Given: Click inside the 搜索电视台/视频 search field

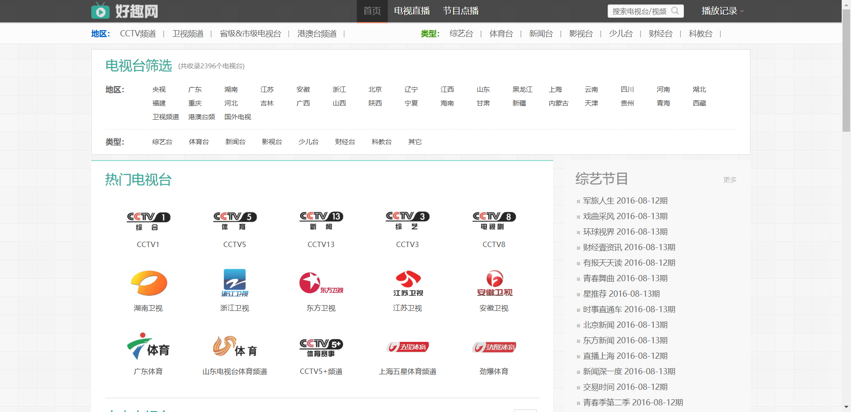Looking at the screenshot, I should tap(638, 11).
